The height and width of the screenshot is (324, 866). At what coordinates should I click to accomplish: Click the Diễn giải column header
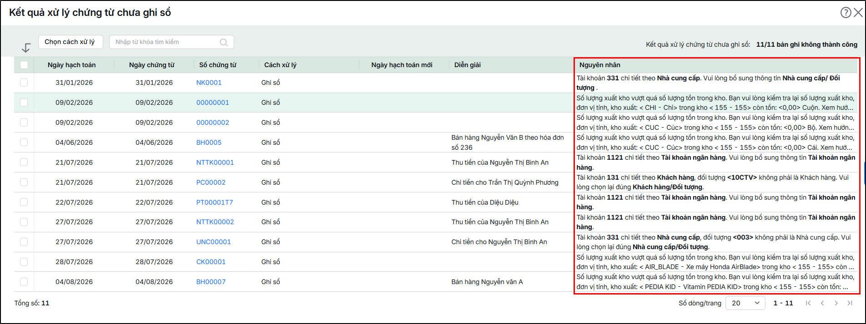coord(467,65)
